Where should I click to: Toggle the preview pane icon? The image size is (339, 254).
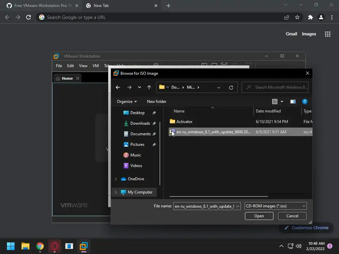pyautogui.click(x=293, y=102)
